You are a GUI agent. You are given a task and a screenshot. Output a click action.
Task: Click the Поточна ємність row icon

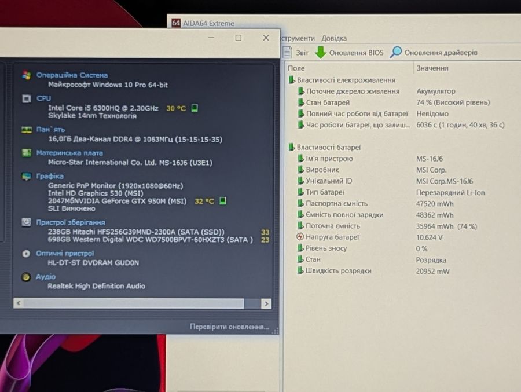coord(300,226)
